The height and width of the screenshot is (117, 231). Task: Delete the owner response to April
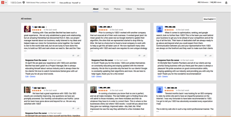(x=33, y=76)
